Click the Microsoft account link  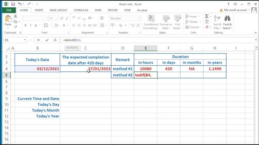(235, 10)
